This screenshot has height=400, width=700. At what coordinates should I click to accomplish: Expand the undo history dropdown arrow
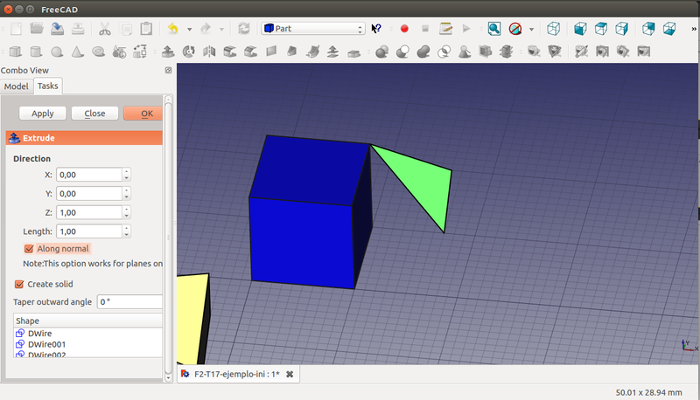pyautogui.click(x=189, y=29)
